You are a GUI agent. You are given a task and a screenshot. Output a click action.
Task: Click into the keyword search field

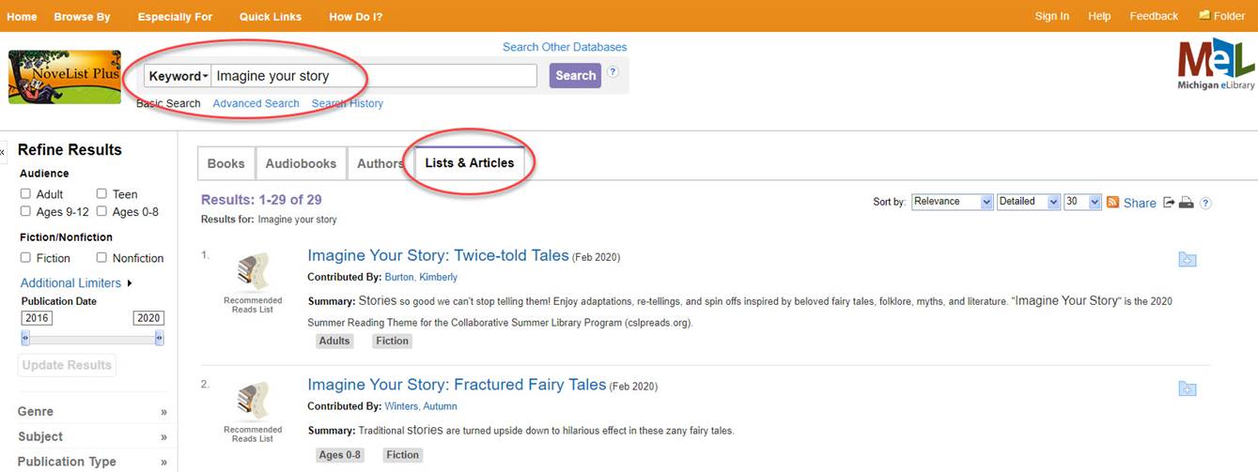point(373,76)
